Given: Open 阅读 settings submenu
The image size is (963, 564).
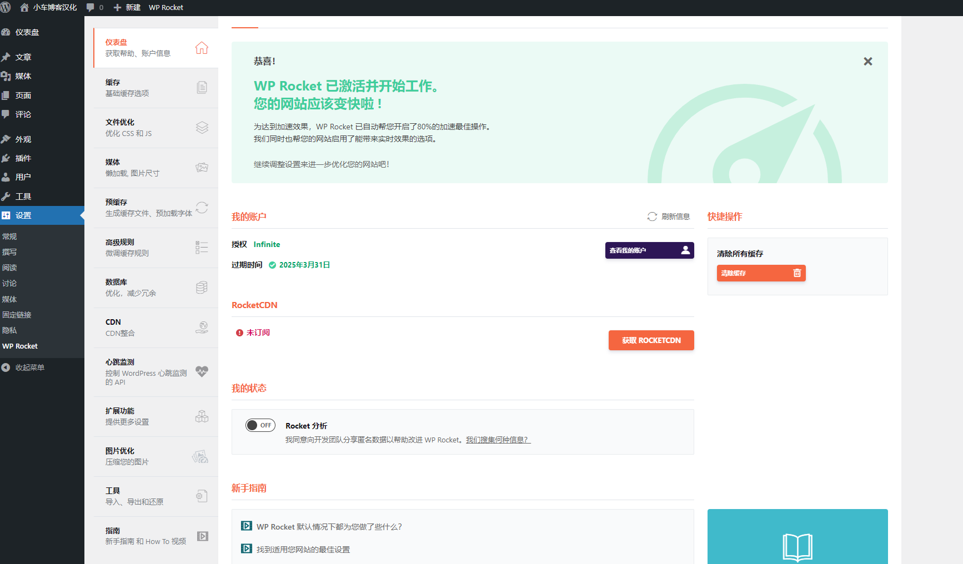Looking at the screenshot, I should [x=9, y=268].
